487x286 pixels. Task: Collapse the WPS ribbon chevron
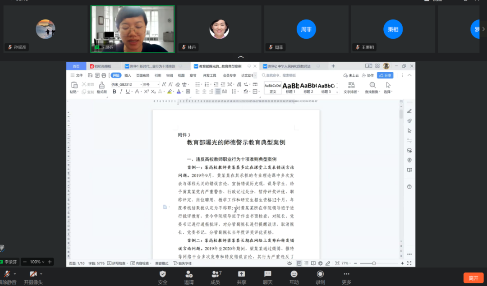[409, 75]
